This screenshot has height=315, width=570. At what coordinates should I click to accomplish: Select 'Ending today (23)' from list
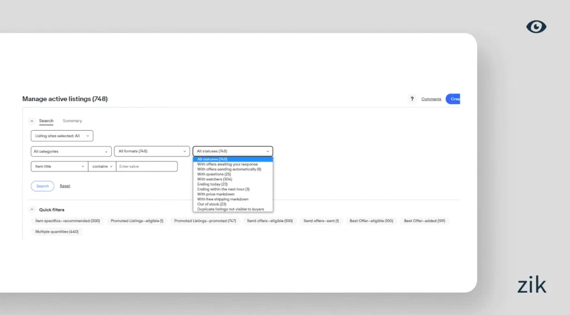pyautogui.click(x=213, y=184)
